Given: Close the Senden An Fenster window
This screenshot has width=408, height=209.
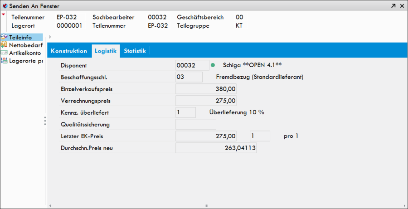Looking at the screenshot, I should pyautogui.click(x=401, y=6).
